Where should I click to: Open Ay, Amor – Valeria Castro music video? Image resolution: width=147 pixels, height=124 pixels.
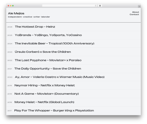click(x=60, y=77)
